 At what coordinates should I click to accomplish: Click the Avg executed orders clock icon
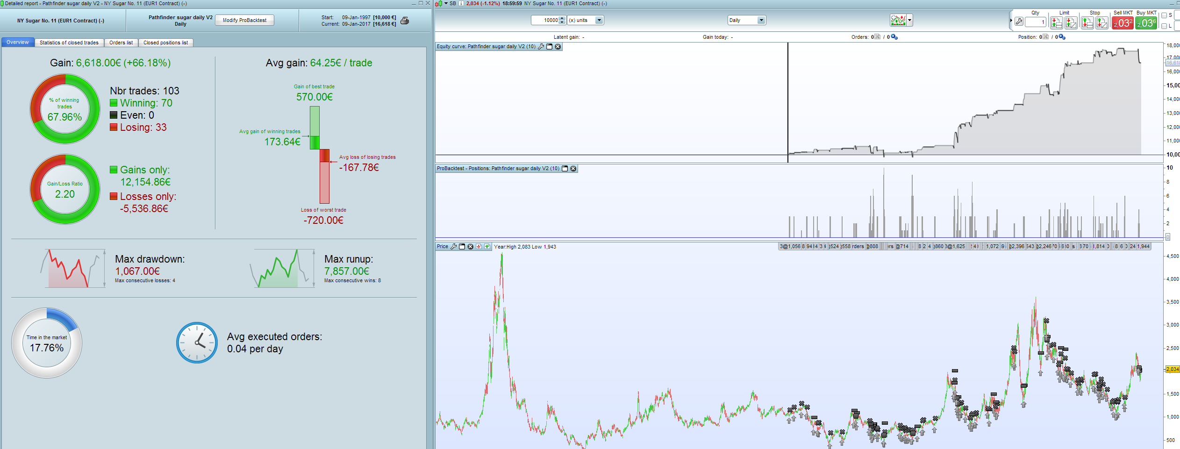point(197,342)
